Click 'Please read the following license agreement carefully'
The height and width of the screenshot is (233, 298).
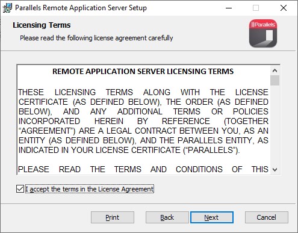pos(96,38)
